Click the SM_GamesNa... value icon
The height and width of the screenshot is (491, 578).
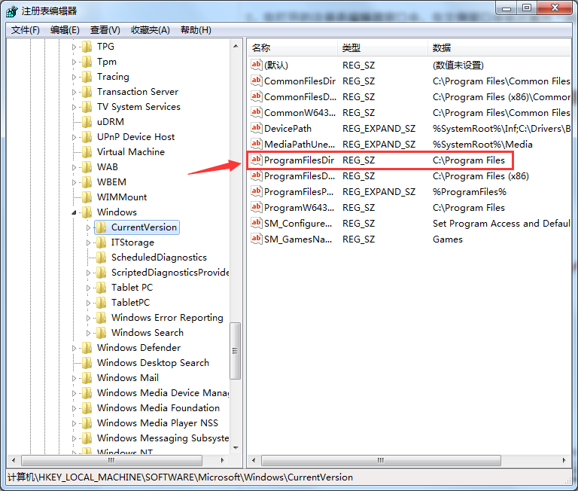click(x=256, y=239)
